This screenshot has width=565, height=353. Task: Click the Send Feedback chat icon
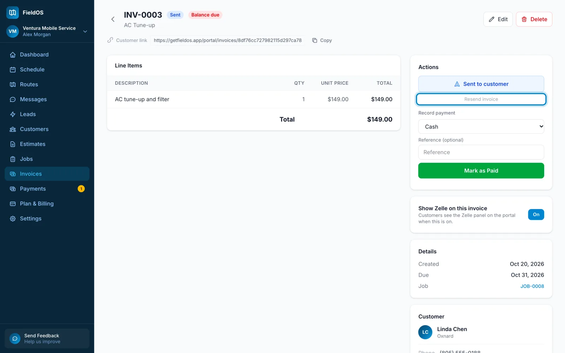(x=15, y=339)
